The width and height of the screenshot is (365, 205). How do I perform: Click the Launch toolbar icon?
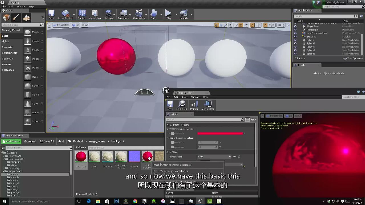click(184, 15)
